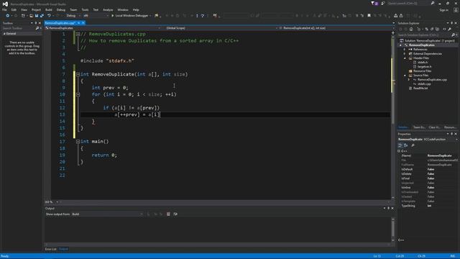Screen dimensions: 460x259
Task: Collapse the RemoveDuplicate function outline
Action: (78, 75)
